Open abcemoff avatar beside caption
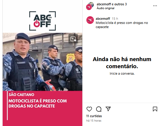Viewport: 159px width, 126px height. pyautogui.click(x=90, y=20)
